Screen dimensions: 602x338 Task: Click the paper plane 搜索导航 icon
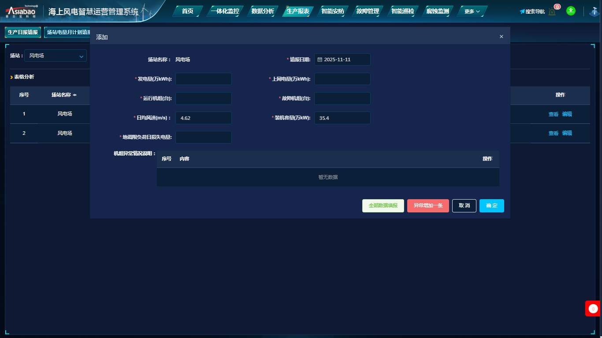(x=522, y=11)
